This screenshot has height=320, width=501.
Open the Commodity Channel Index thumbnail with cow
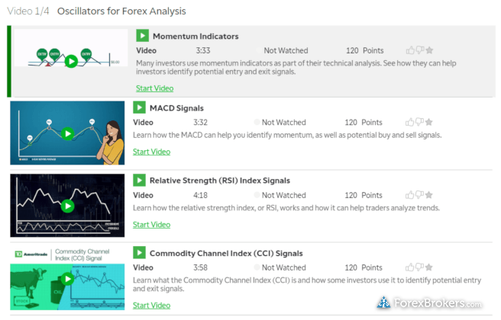(x=67, y=279)
